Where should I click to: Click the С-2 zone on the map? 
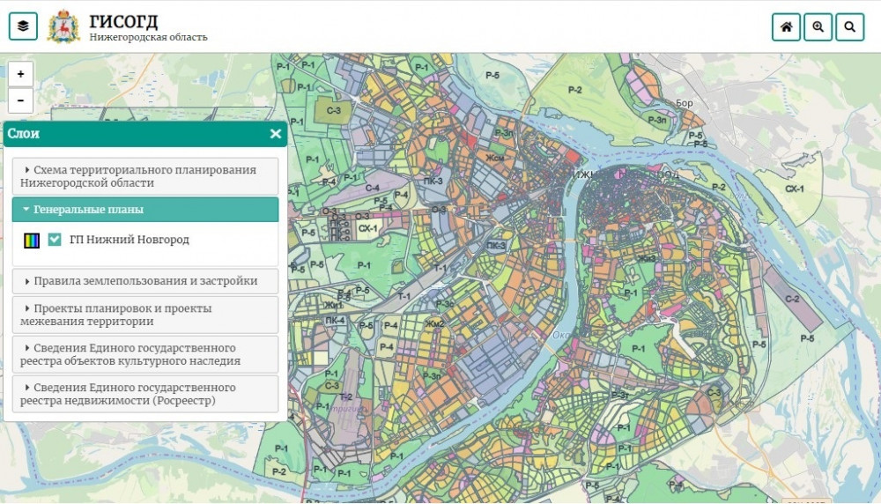coord(791,300)
